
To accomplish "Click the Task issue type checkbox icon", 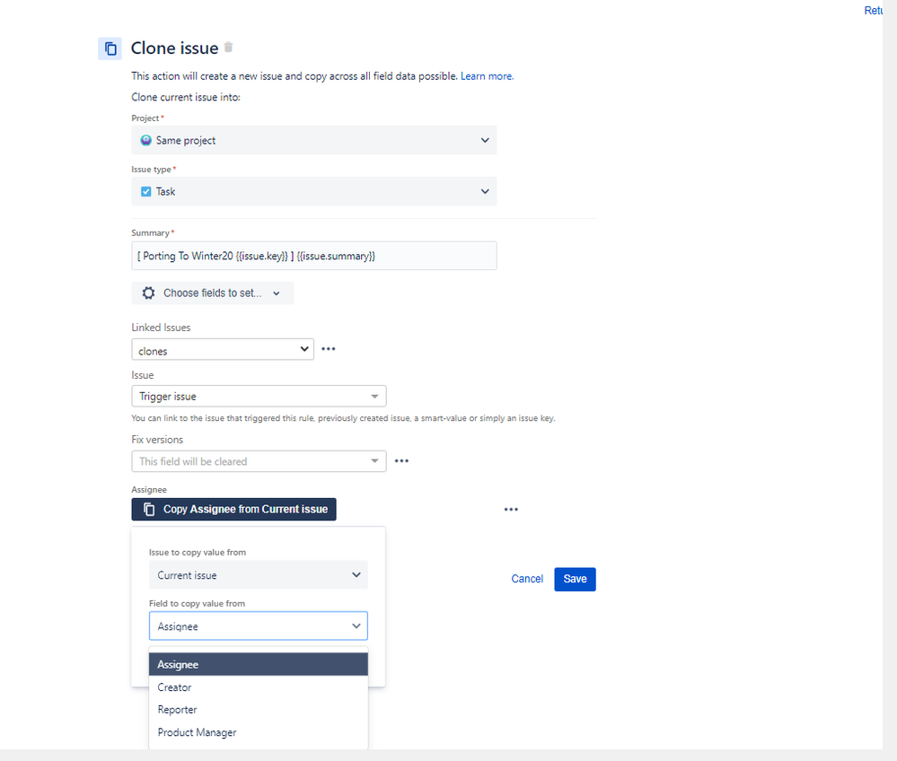I will click(145, 191).
